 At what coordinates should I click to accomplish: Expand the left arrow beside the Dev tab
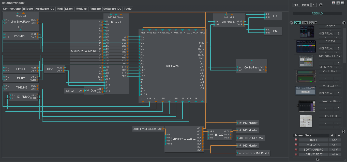click(291, 23)
